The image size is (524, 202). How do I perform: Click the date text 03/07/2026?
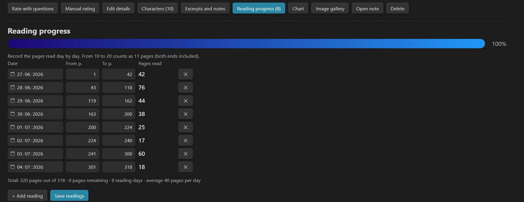pos(30,154)
